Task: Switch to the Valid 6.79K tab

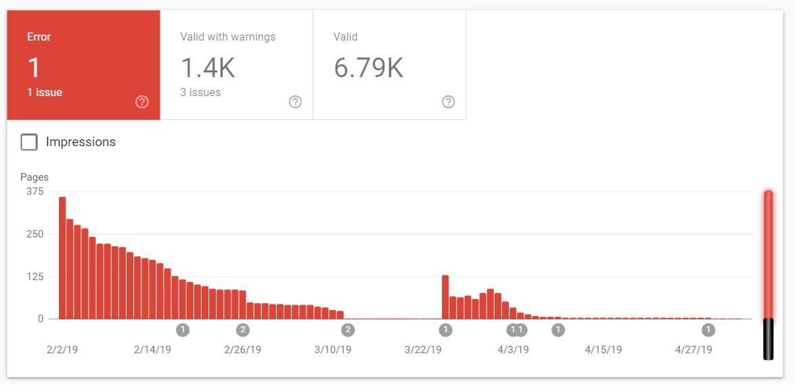Action: coord(389,65)
